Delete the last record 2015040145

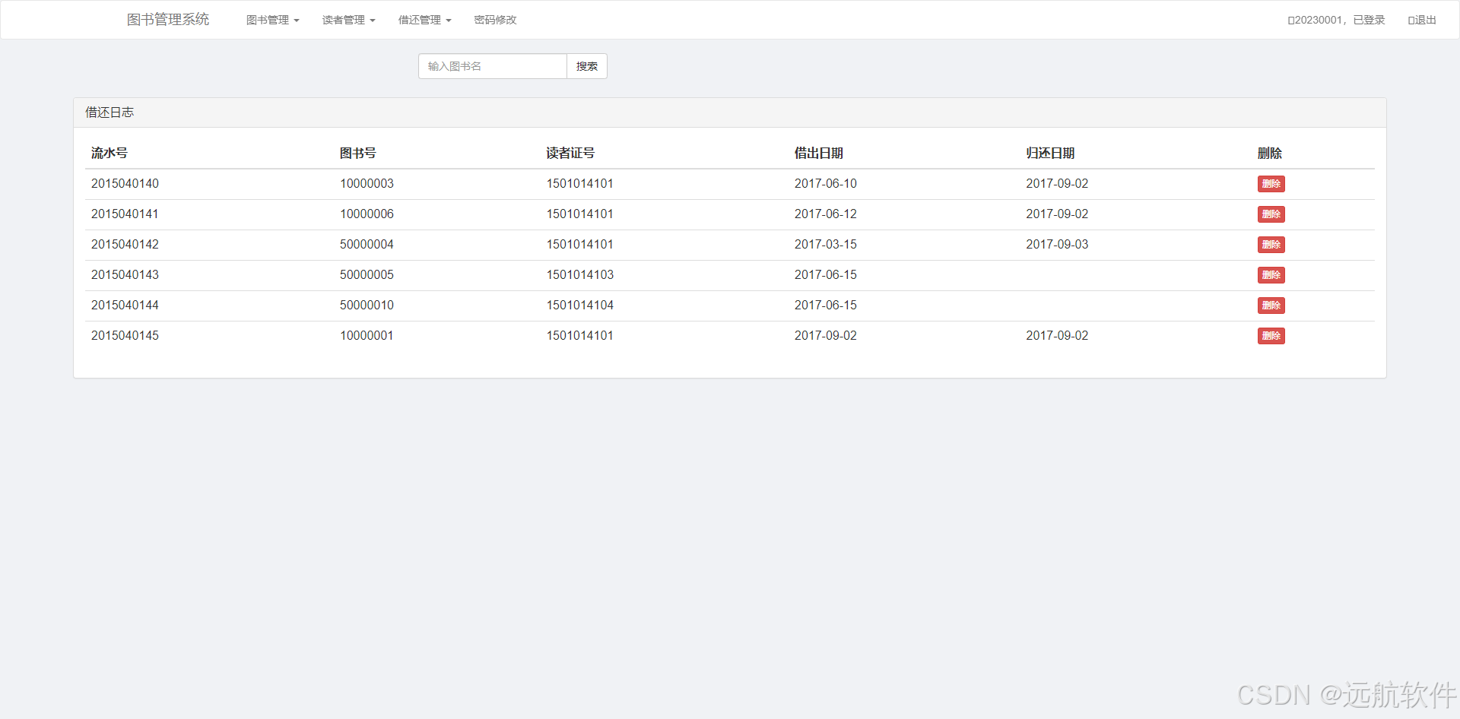pos(1271,335)
